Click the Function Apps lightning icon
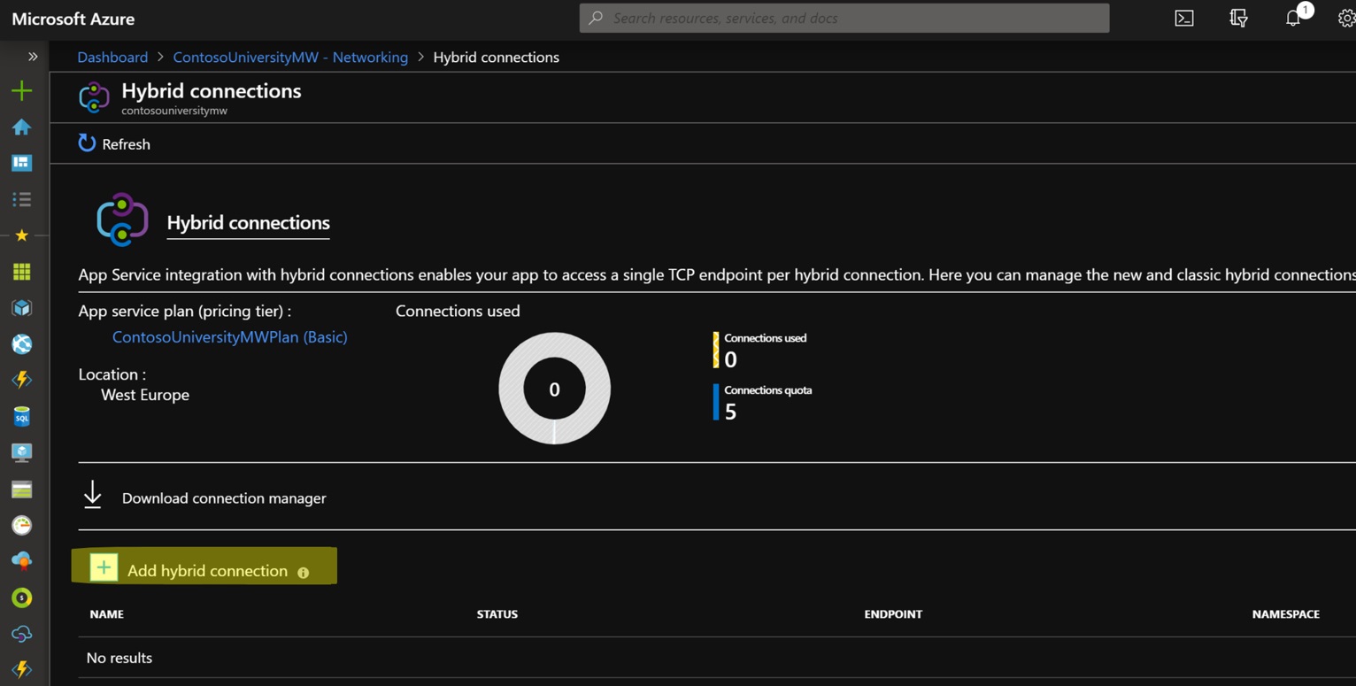This screenshot has width=1356, height=686. tap(21, 380)
